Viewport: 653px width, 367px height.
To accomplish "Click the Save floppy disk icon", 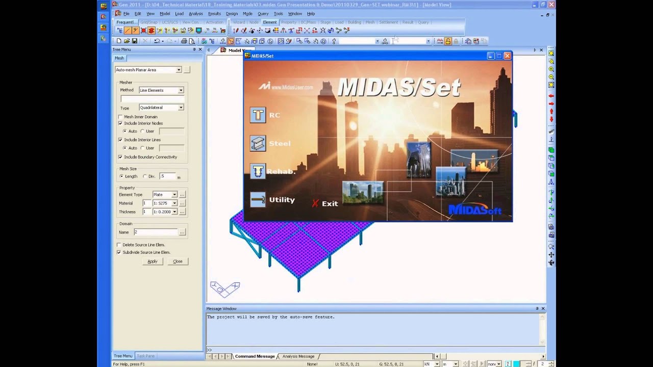I will (x=134, y=41).
